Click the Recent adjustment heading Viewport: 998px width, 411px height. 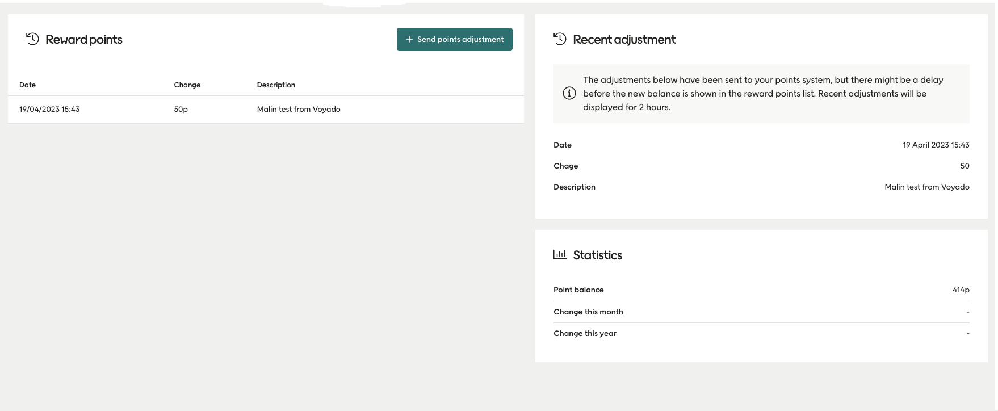coord(624,39)
